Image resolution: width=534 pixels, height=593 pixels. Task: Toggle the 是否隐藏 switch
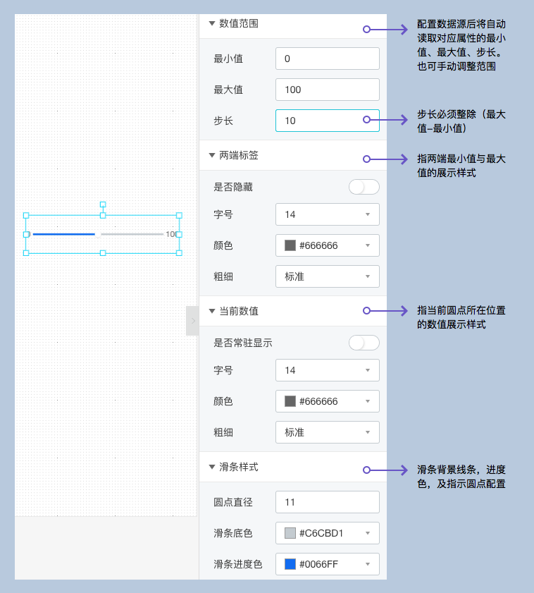[364, 187]
